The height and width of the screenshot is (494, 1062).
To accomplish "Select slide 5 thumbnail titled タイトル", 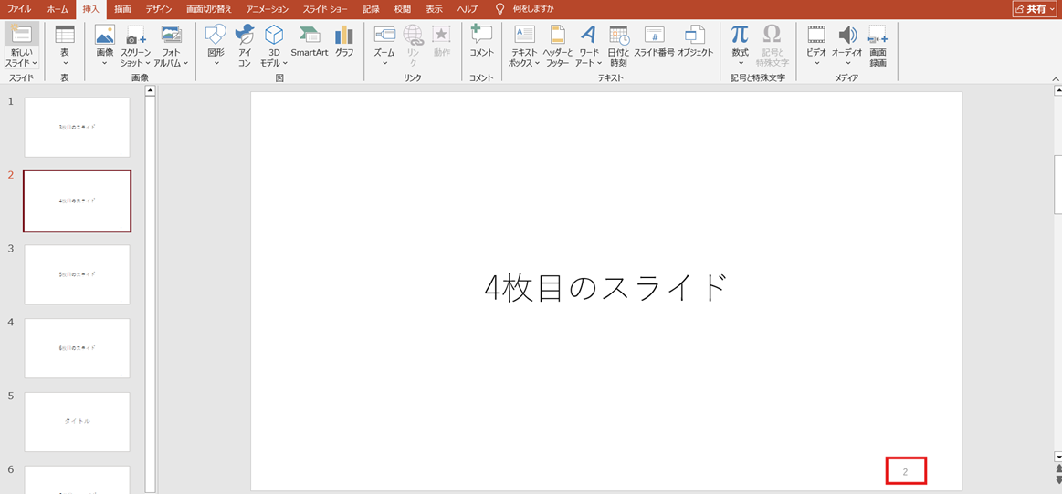I will click(x=78, y=422).
